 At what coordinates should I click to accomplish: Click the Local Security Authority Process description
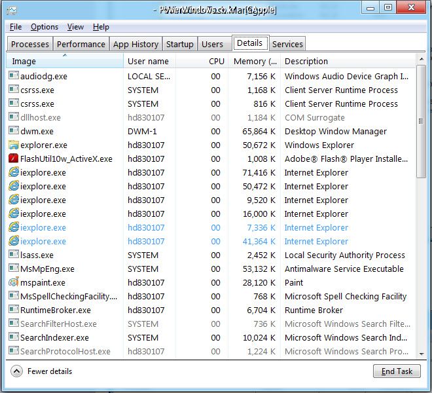click(x=345, y=255)
